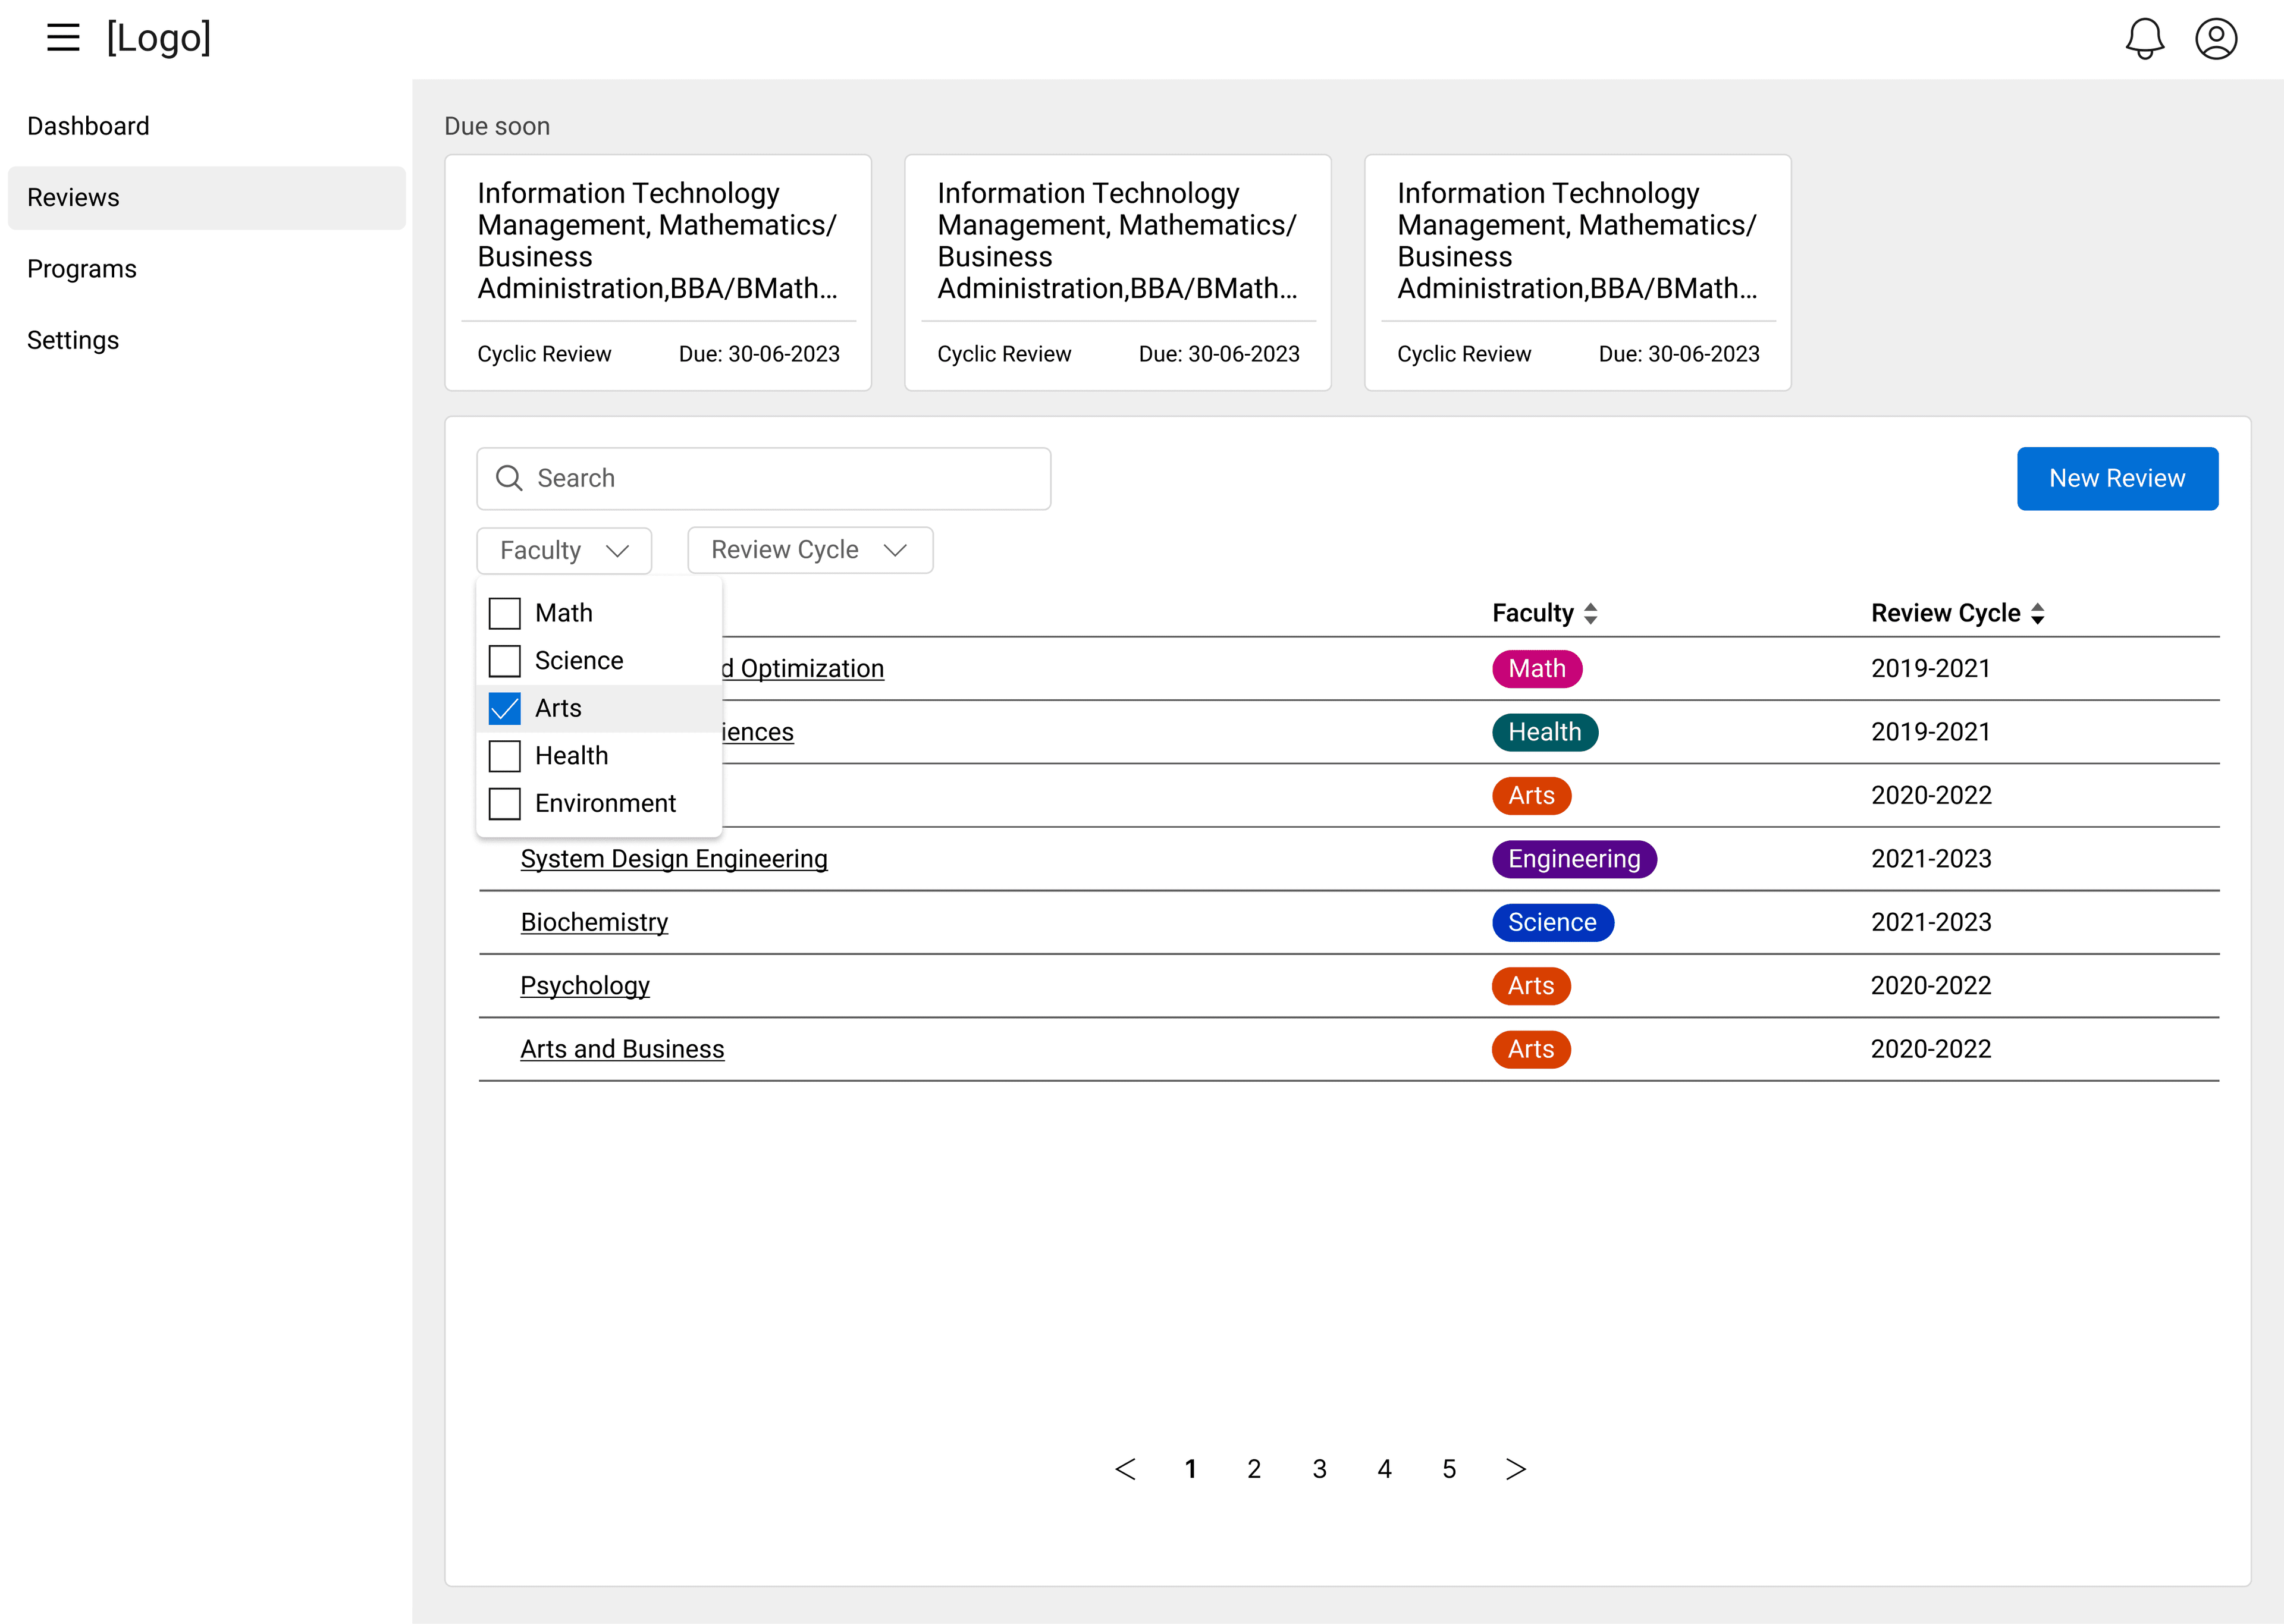Sort by Review Cycle column arrows
The width and height of the screenshot is (2284, 1624).
[x=2037, y=614]
